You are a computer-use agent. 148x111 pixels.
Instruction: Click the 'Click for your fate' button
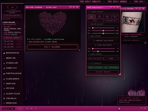[12, 15]
